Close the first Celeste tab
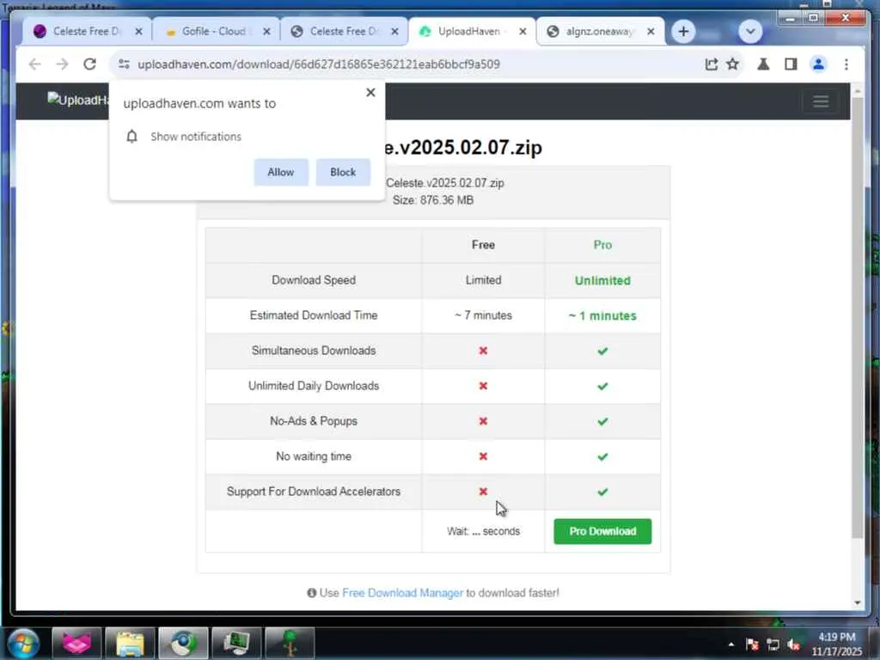The height and width of the screenshot is (660, 880). pyautogui.click(x=138, y=32)
